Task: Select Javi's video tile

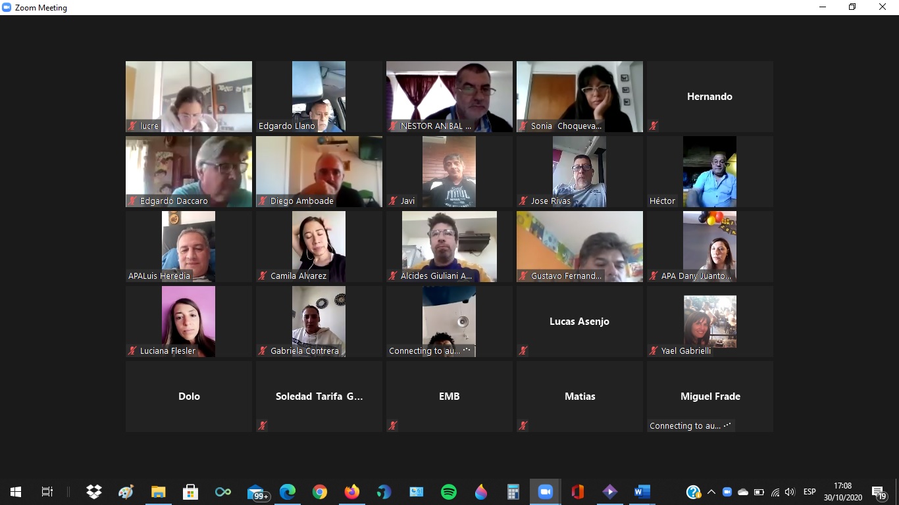Action: click(x=449, y=172)
